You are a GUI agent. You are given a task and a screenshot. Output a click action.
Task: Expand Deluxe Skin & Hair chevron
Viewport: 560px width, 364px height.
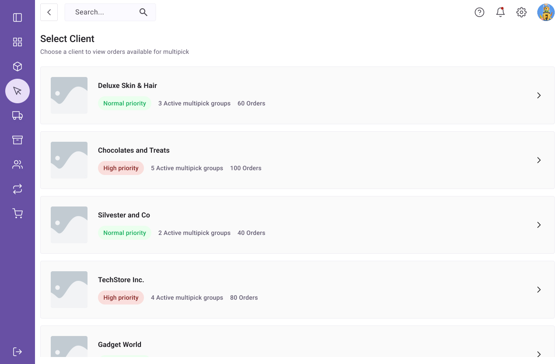(x=539, y=95)
